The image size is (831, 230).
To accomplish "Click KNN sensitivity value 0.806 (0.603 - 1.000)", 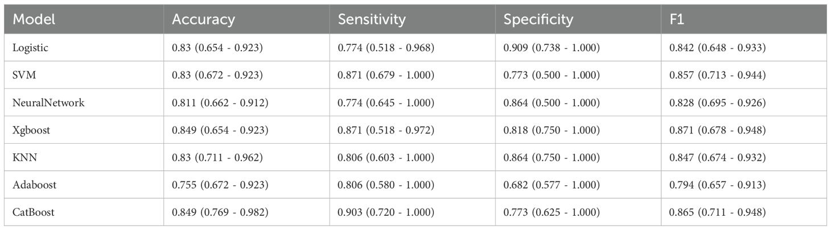I will 386,157.
